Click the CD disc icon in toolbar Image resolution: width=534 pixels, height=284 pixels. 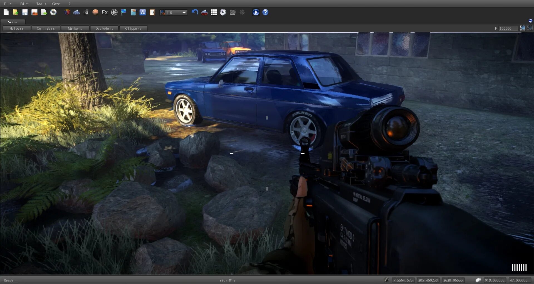[53, 12]
